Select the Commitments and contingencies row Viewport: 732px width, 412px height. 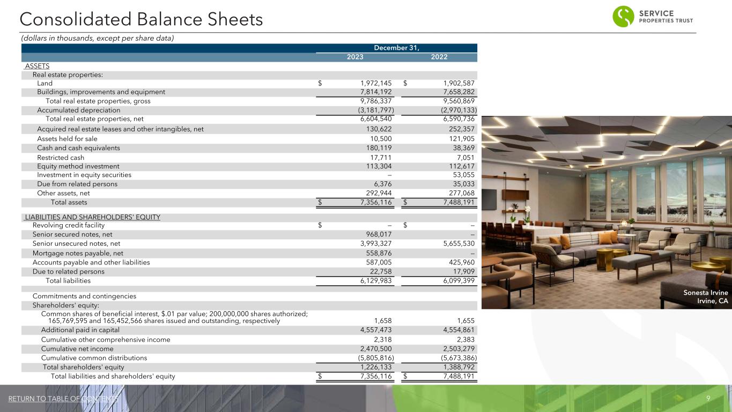84,296
